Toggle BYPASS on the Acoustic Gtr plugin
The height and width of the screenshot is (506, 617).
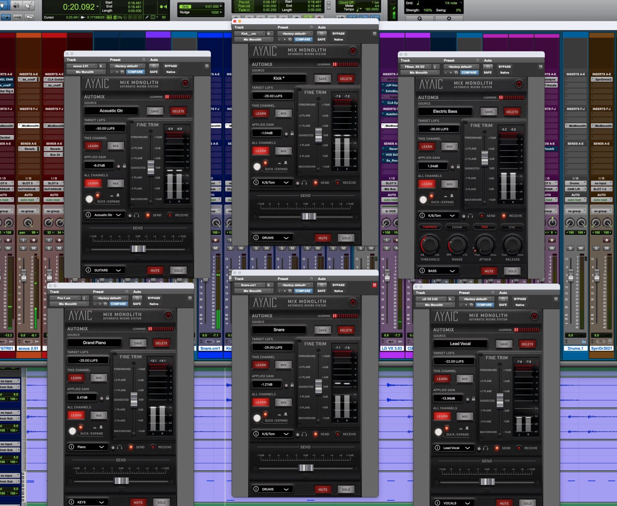click(x=171, y=66)
